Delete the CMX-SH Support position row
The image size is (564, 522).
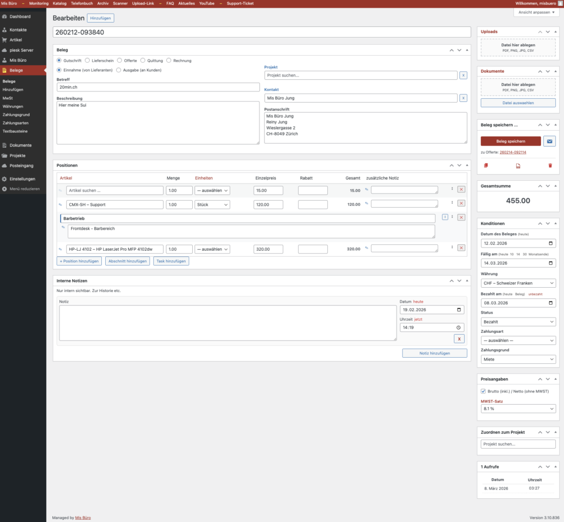pos(461,204)
